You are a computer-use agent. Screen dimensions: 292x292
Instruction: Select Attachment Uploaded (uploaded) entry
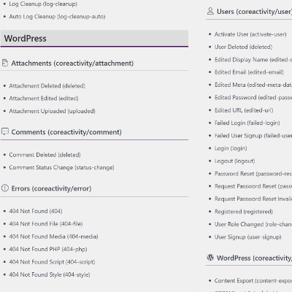52,111
